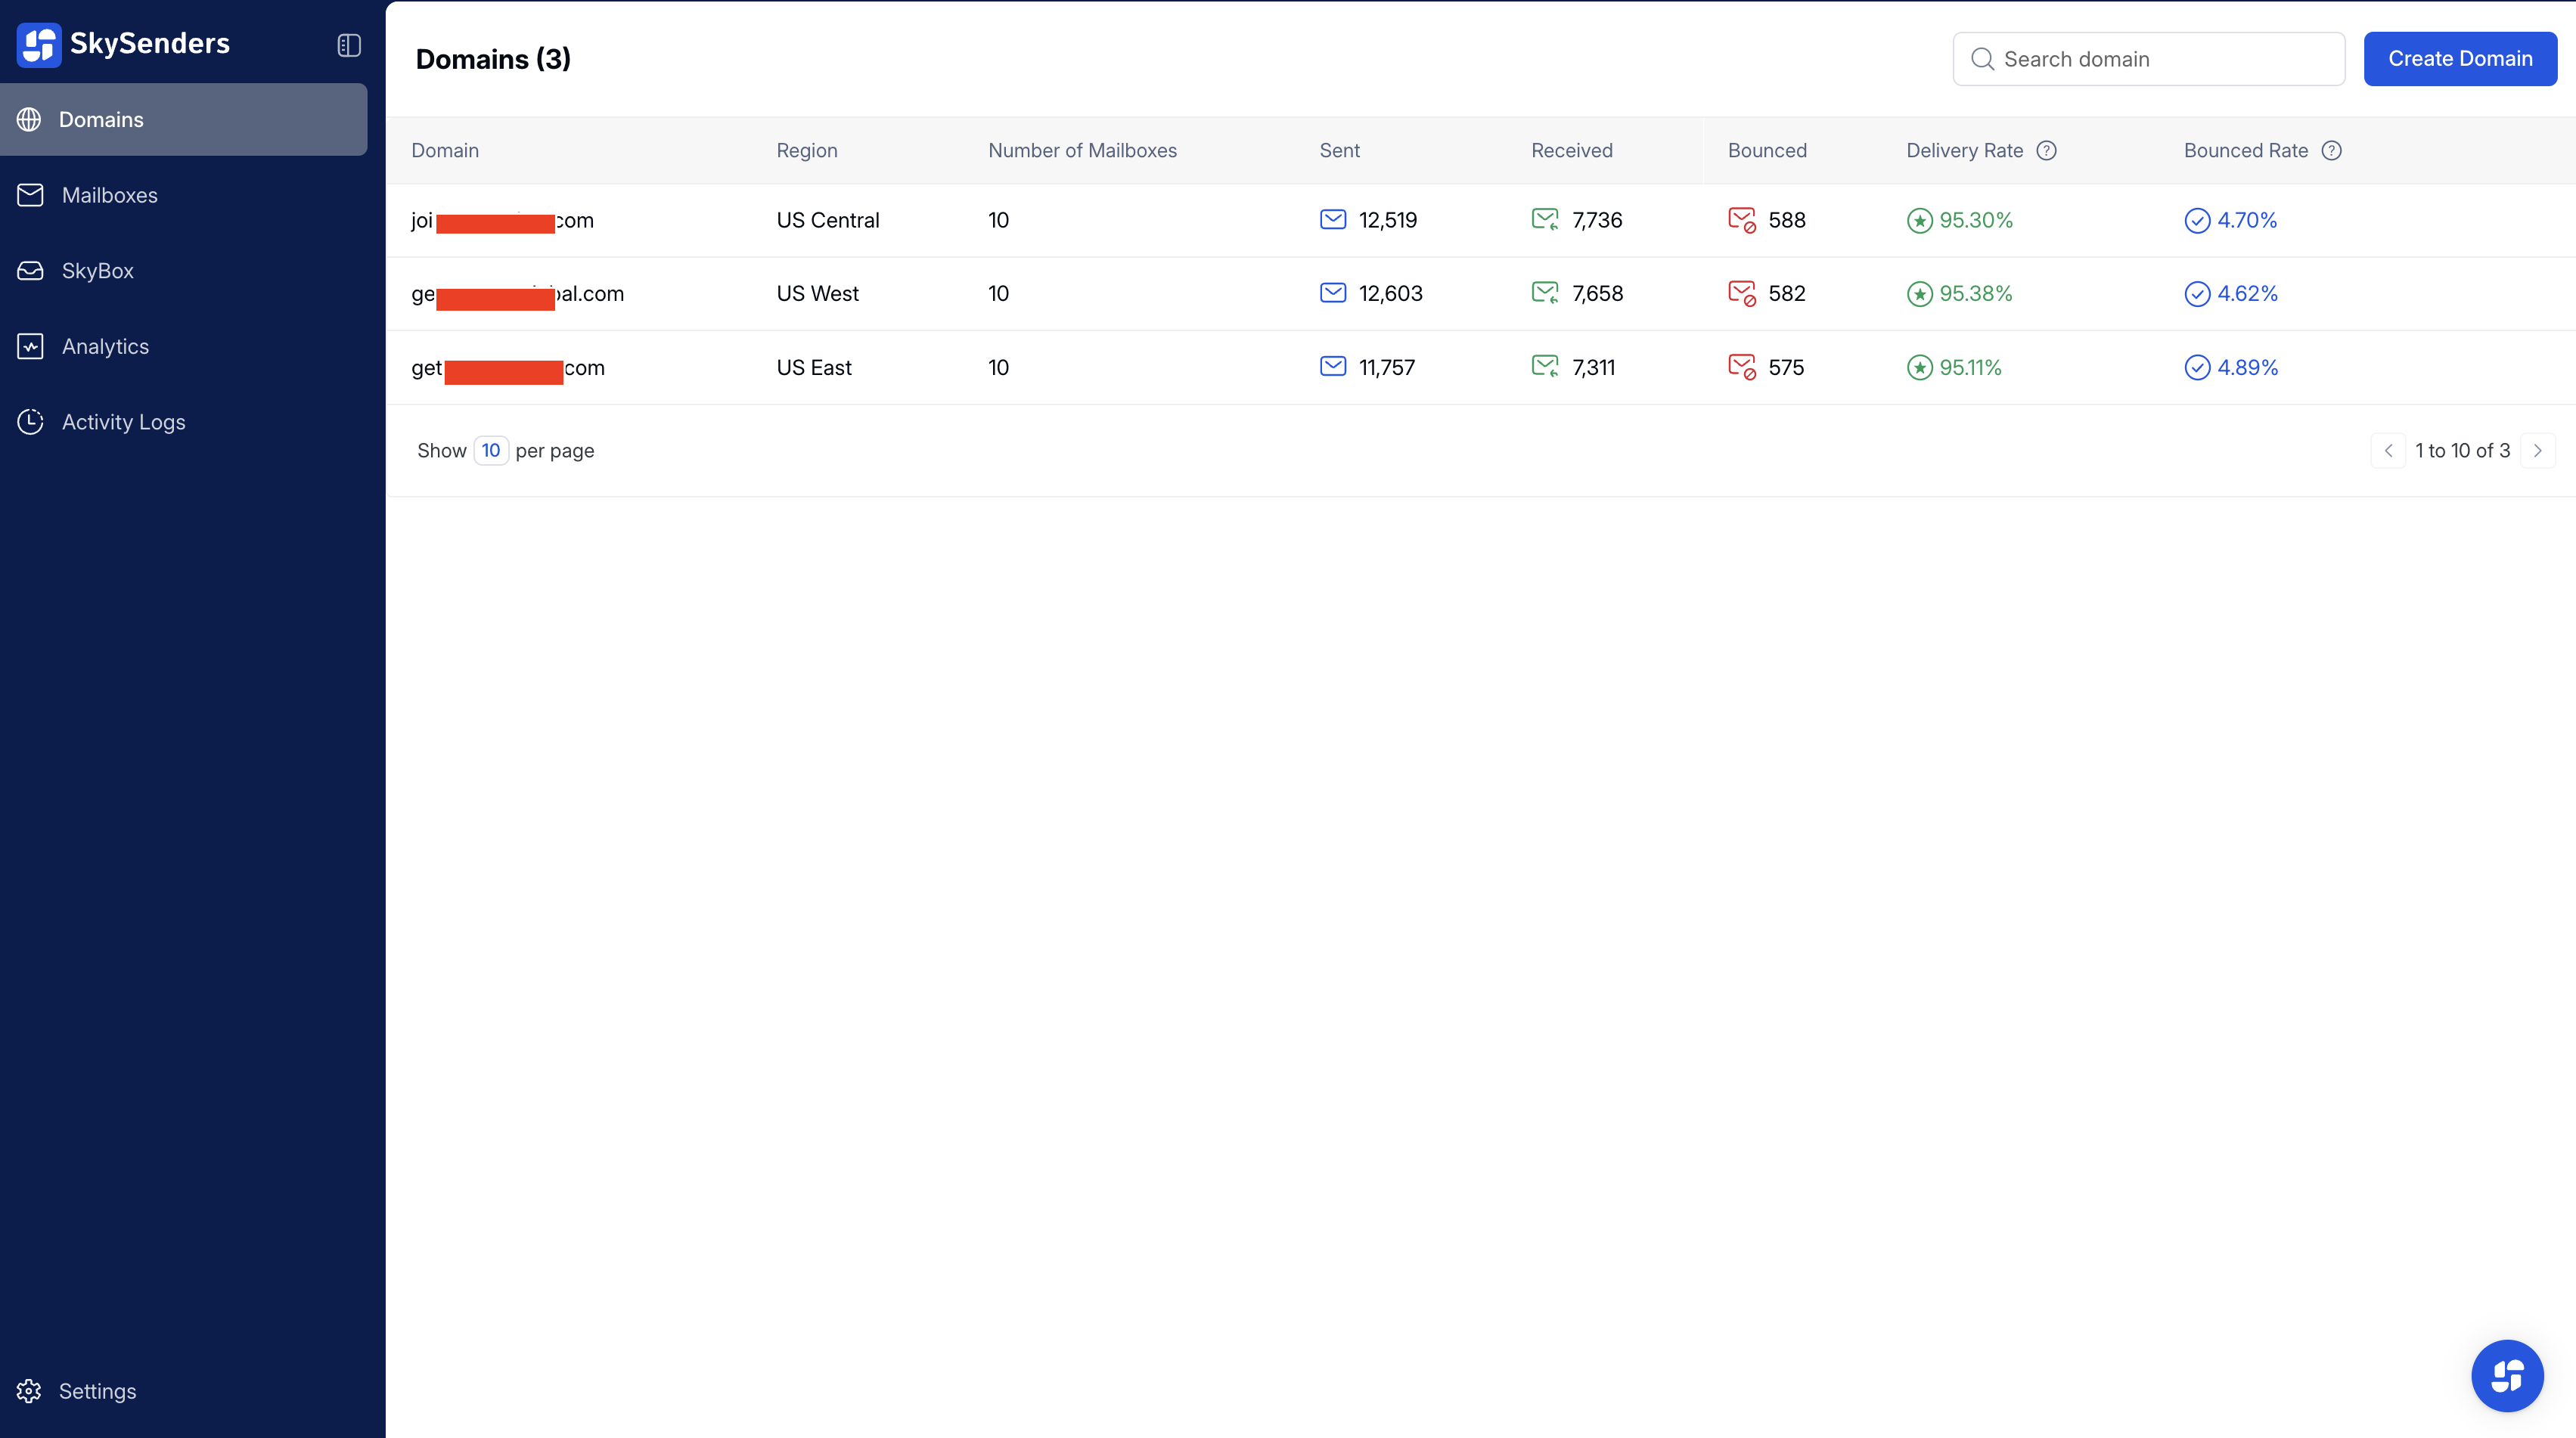Go to the previous page arrow

click(x=2388, y=451)
